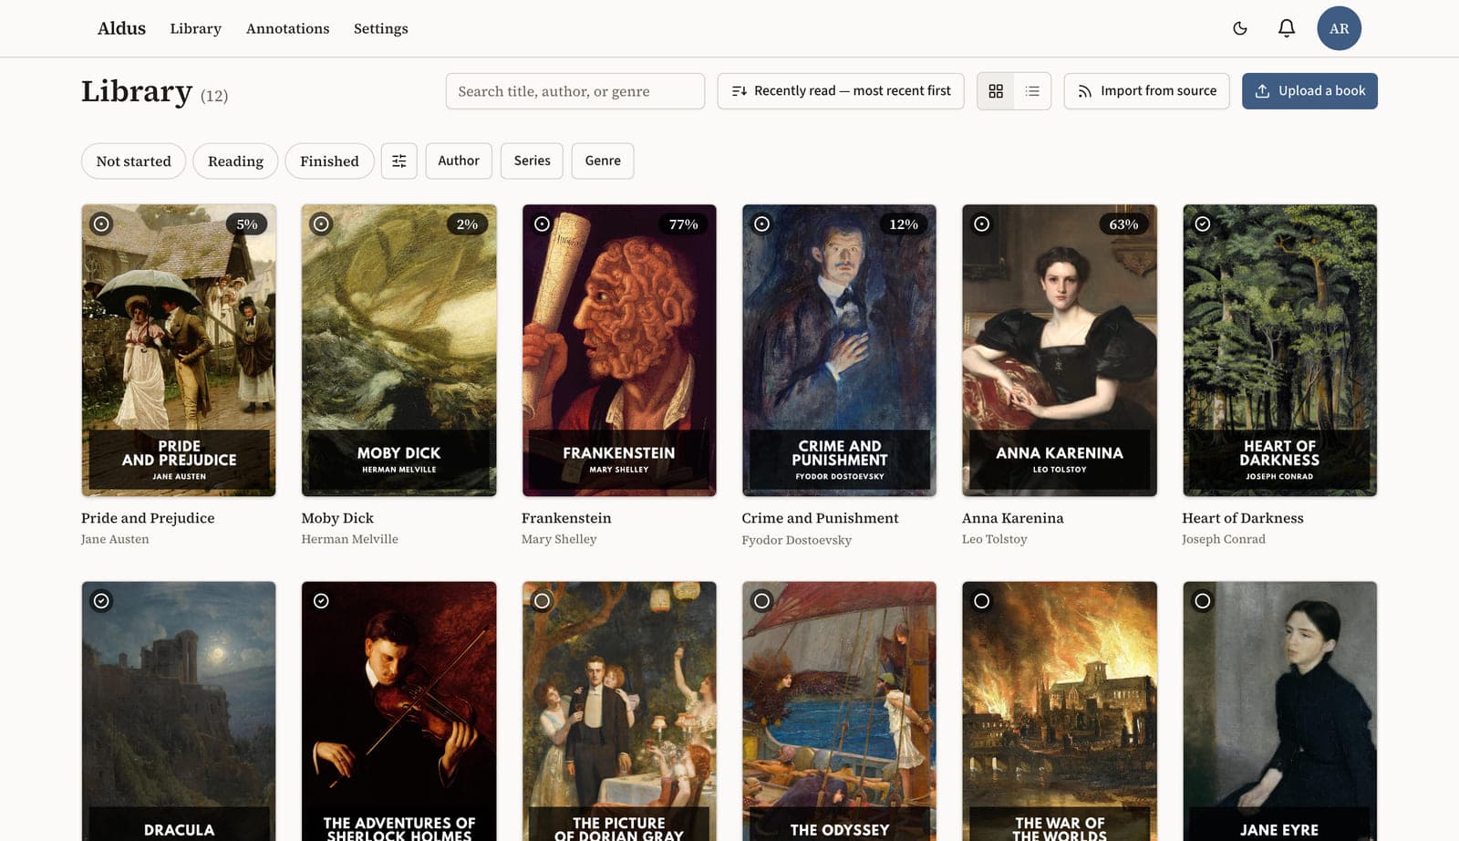Viewport: 1459px width, 841px height.
Task: Go to Library nav item
Action: pyautogui.click(x=195, y=28)
